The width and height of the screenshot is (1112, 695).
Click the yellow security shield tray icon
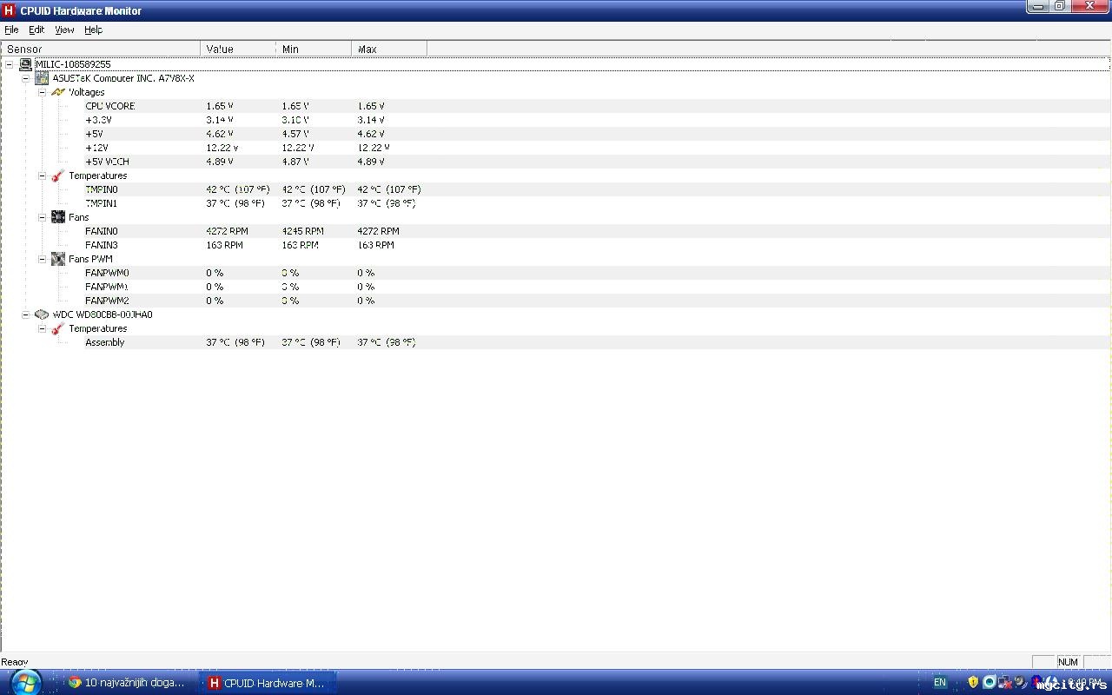973,683
